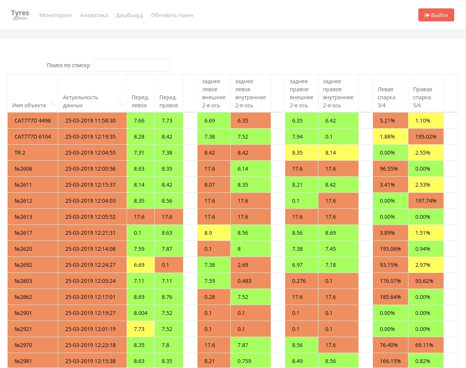Select the CAT777D 4498 row name
Screen dimensions: 466x368
click(x=32, y=121)
